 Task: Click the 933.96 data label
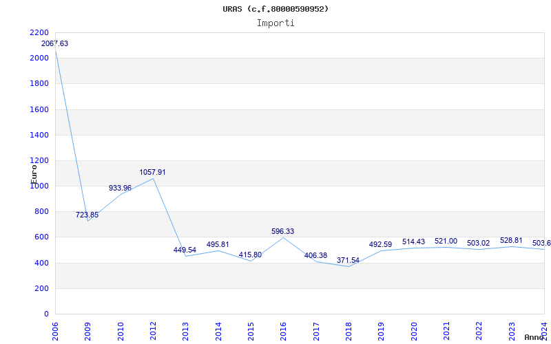(x=120, y=188)
